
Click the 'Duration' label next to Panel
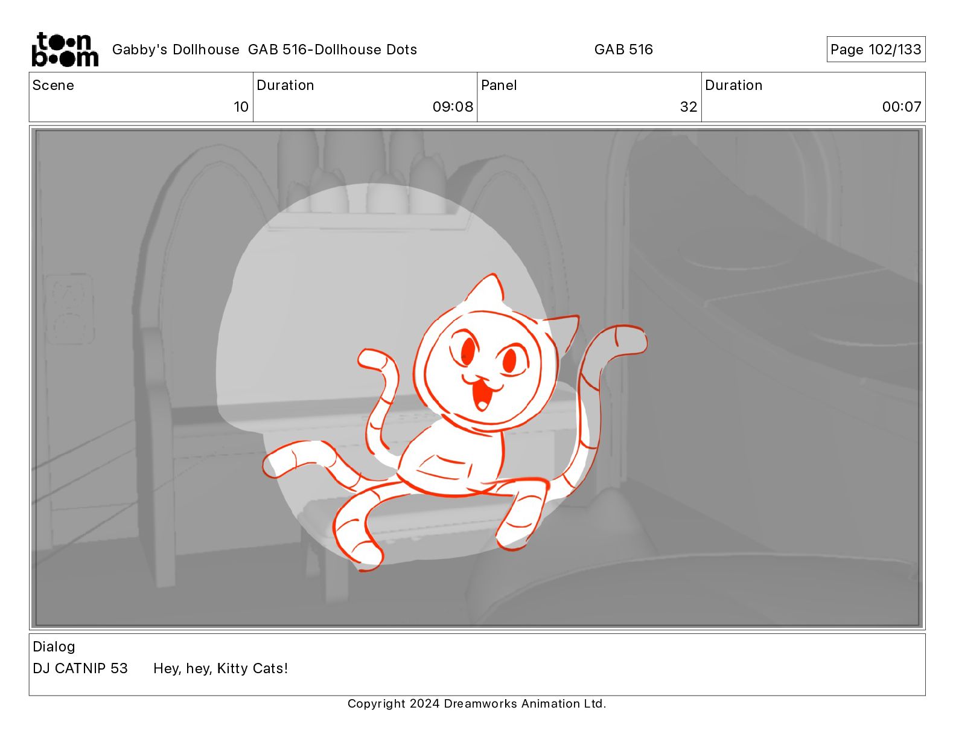[x=734, y=85]
